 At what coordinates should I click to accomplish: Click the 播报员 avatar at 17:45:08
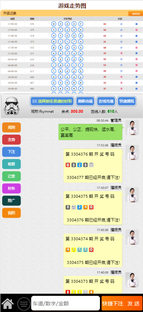point(132,237)
